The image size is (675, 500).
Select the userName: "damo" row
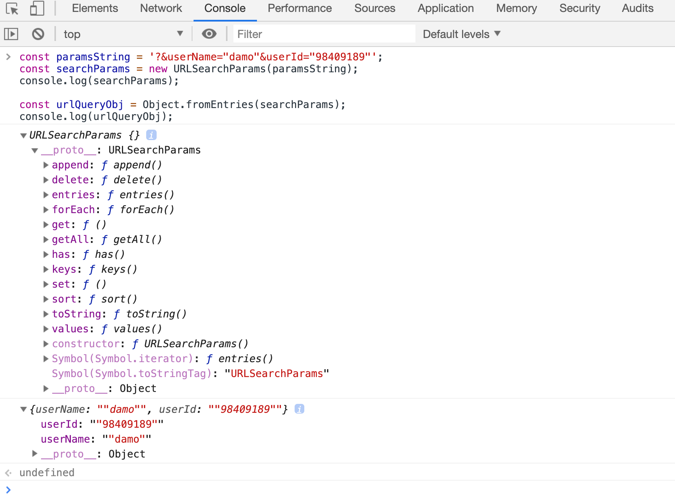tap(96, 439)
